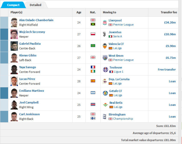The height and width of the screenshot is (144, 182).
Task: Click the blue position color box beside Kieran Gibbs
Action: (x=4, y=58)
